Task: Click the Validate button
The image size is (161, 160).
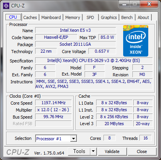Action: pos(112,151)
